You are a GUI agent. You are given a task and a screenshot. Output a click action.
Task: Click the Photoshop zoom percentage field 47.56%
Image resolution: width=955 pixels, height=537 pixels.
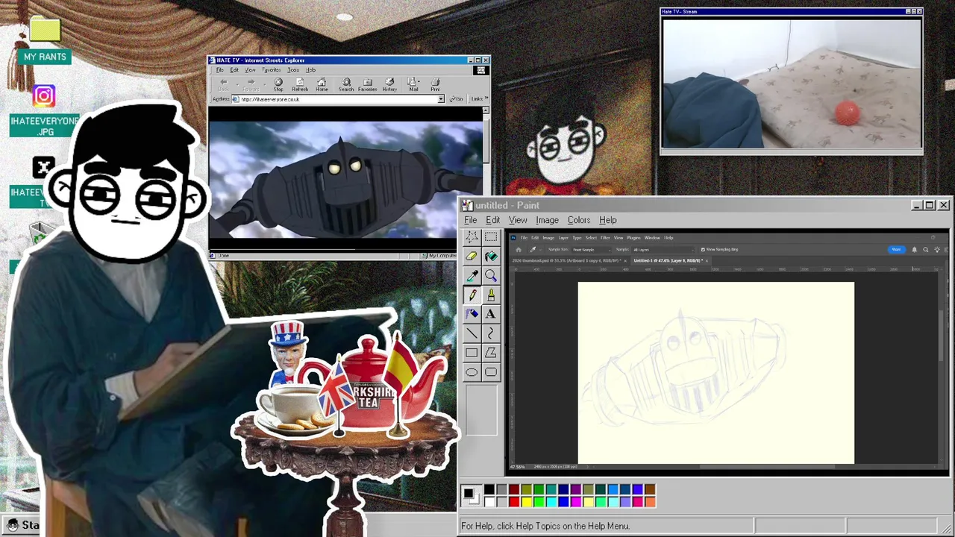[517, 467]
